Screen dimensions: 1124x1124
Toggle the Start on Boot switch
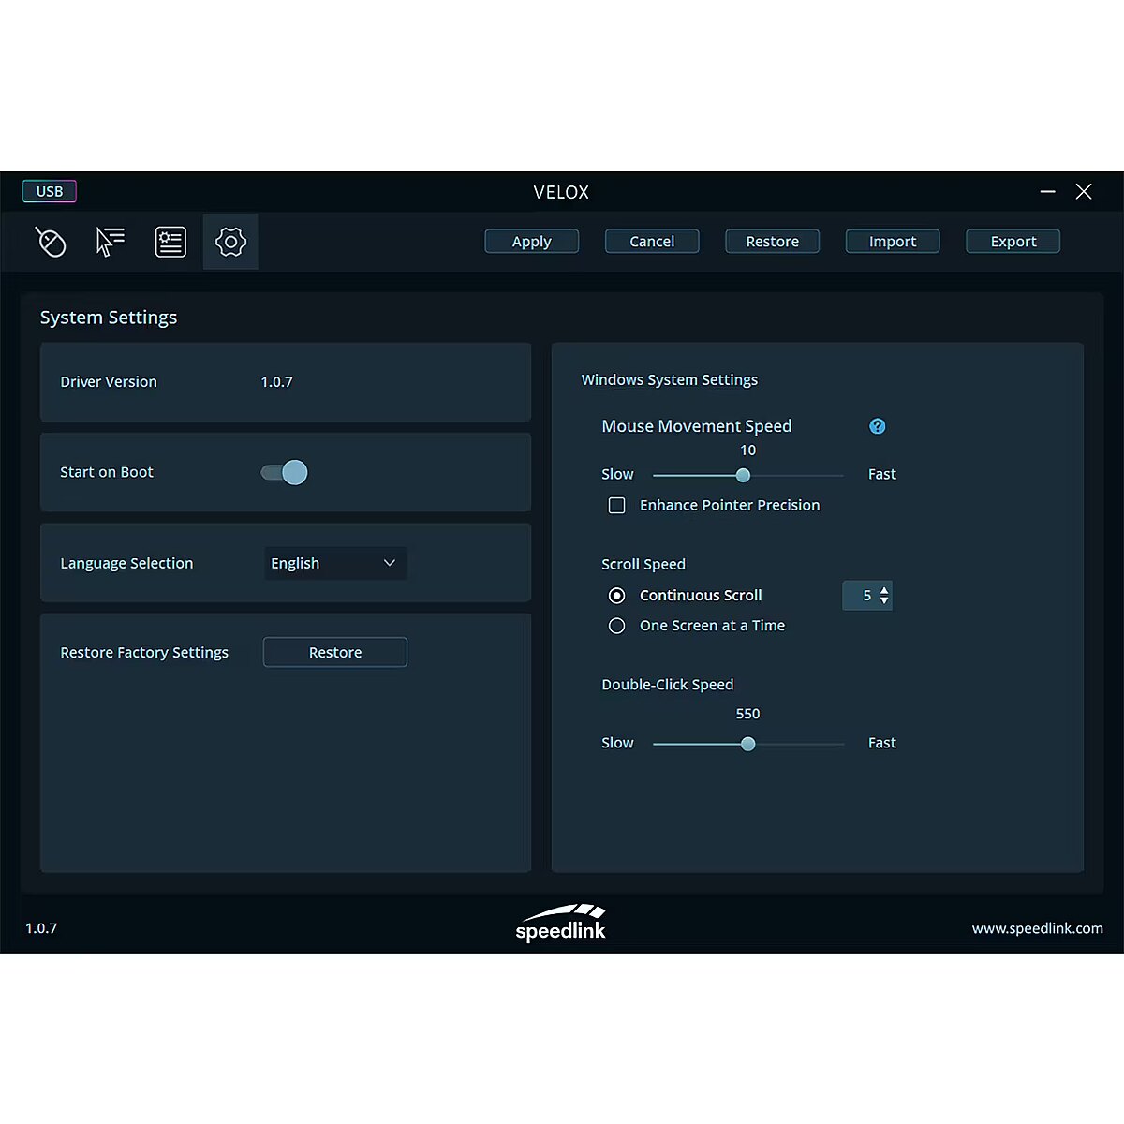pyautogui.click(x=285, y=472)
